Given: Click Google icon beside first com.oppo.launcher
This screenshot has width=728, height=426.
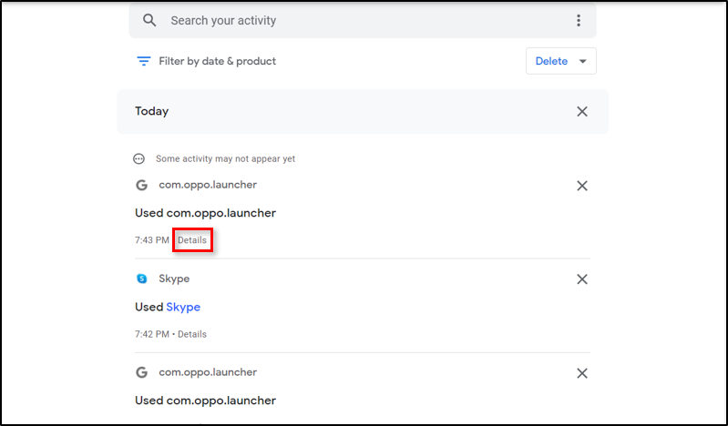Looking at the screenshot, I should [x=141, y=185].
